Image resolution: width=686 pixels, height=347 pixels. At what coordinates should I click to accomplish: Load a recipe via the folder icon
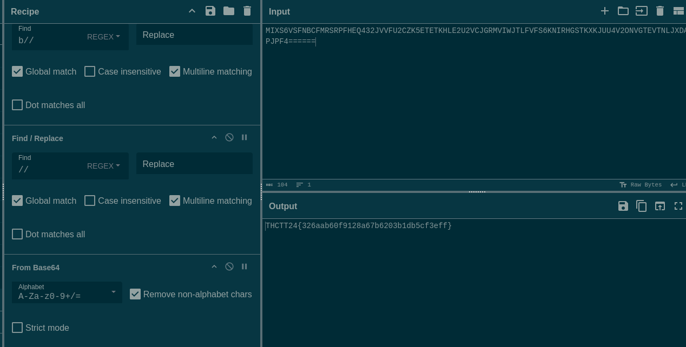tap(229, 11)
